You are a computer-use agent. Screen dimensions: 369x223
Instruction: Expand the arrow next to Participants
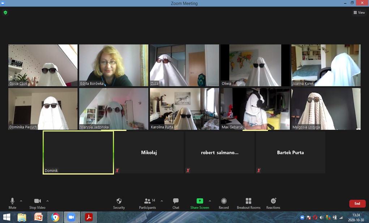click(162, 201)
